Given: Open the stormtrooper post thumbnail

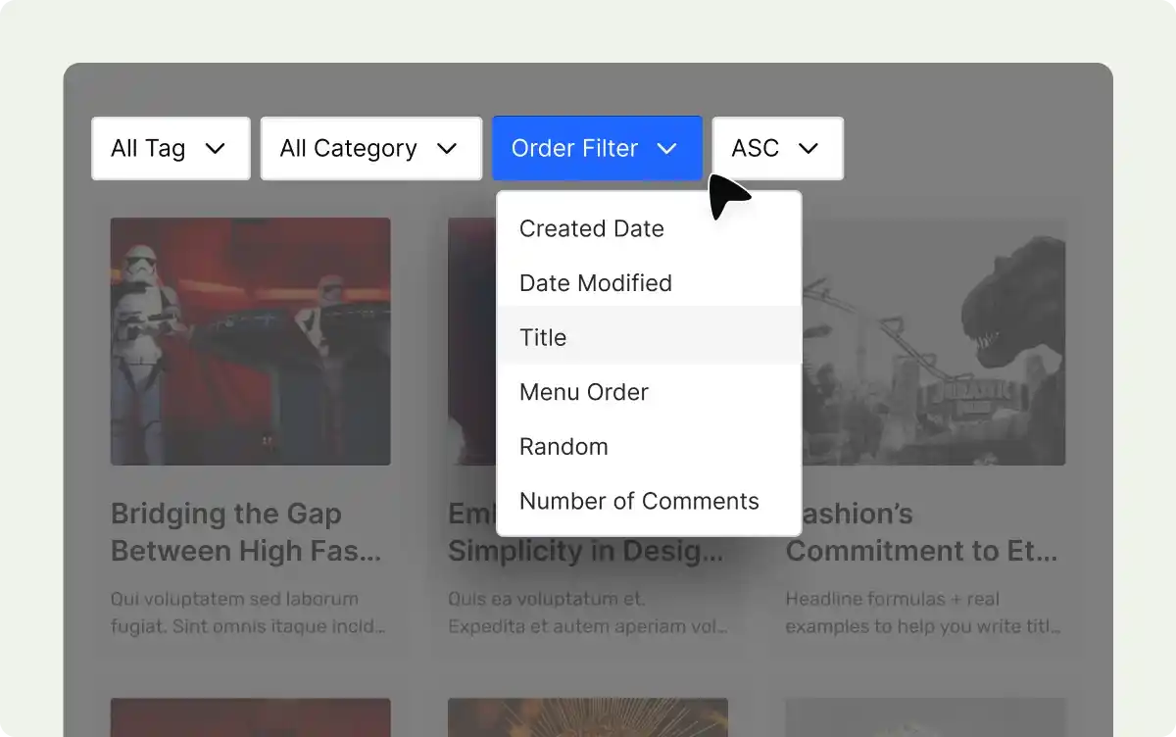Looking at the screenshot, I should coord(250,341).
